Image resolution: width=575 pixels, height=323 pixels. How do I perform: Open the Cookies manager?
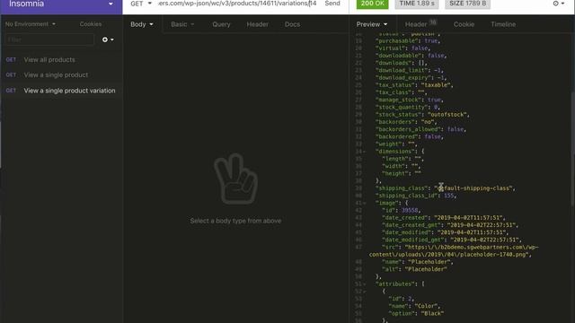[x=91, y=24]
